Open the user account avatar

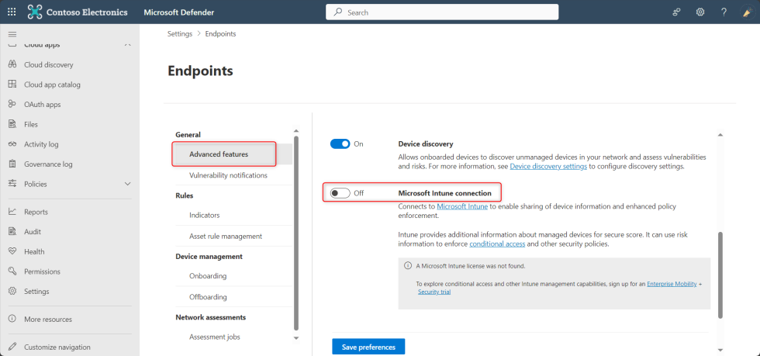tap(747, 12)
